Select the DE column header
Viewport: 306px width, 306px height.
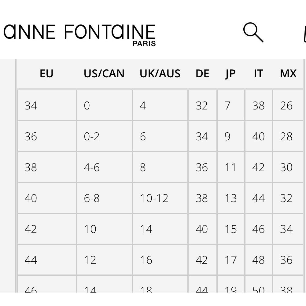202,74
